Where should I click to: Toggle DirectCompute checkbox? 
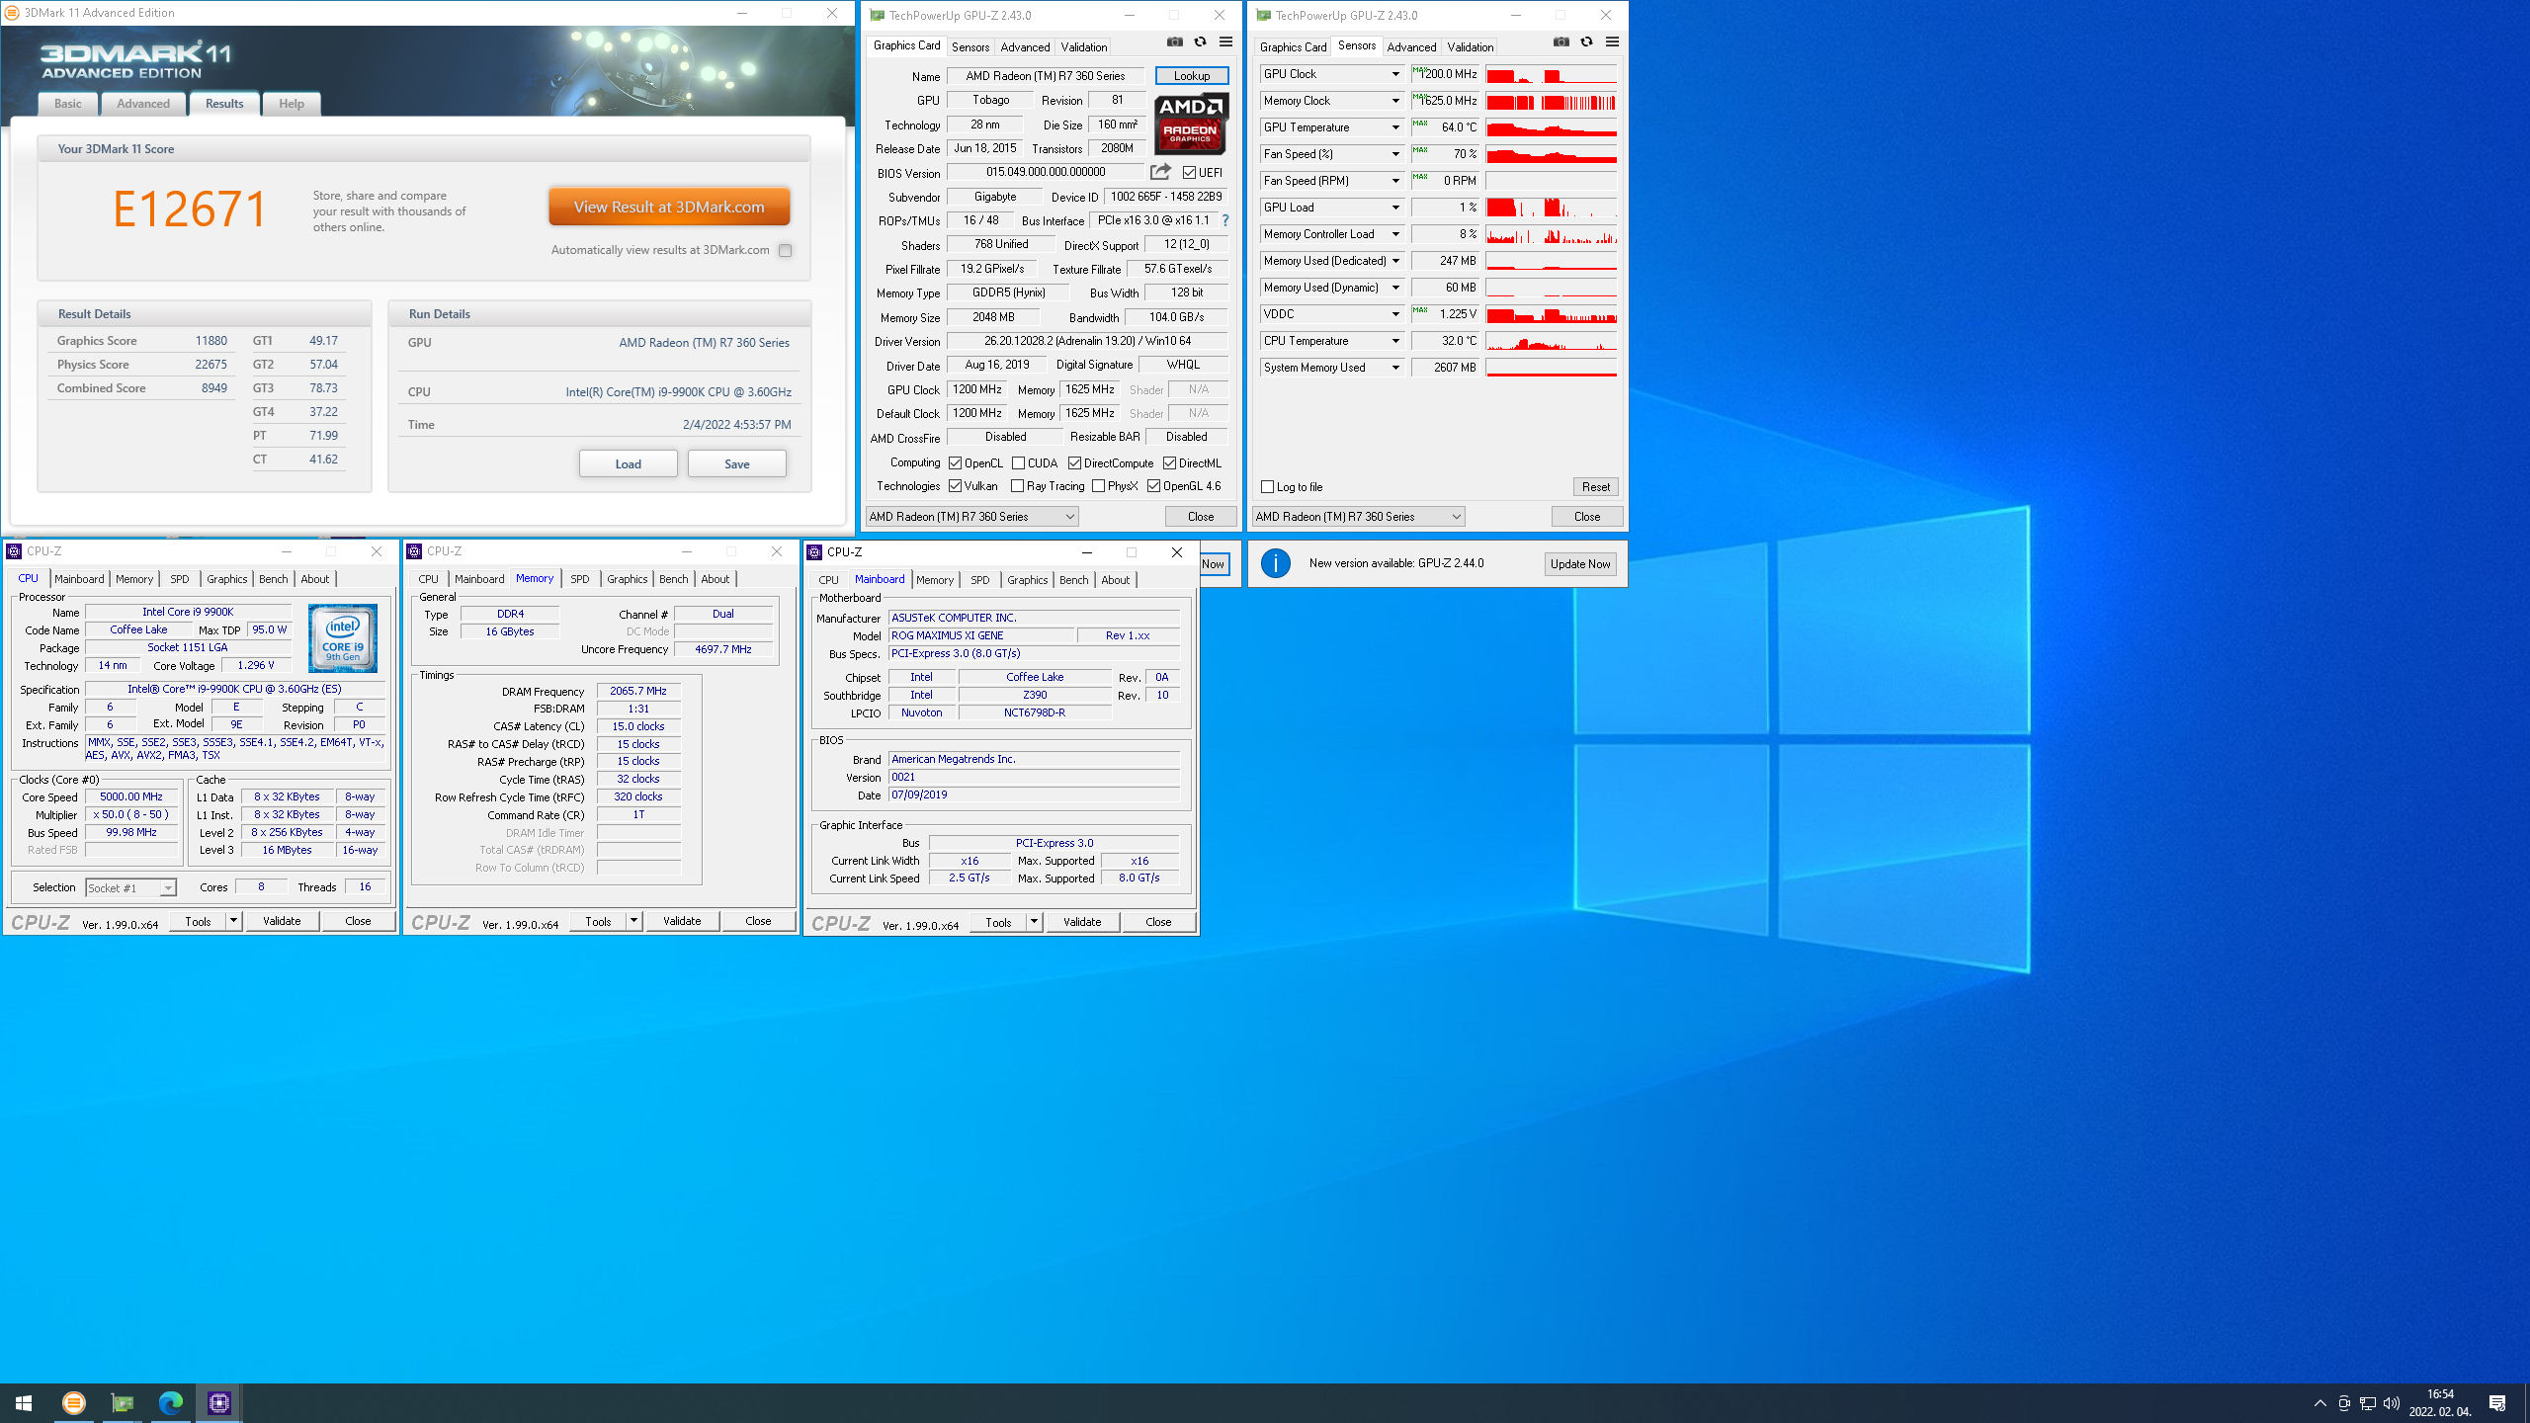1074,462
